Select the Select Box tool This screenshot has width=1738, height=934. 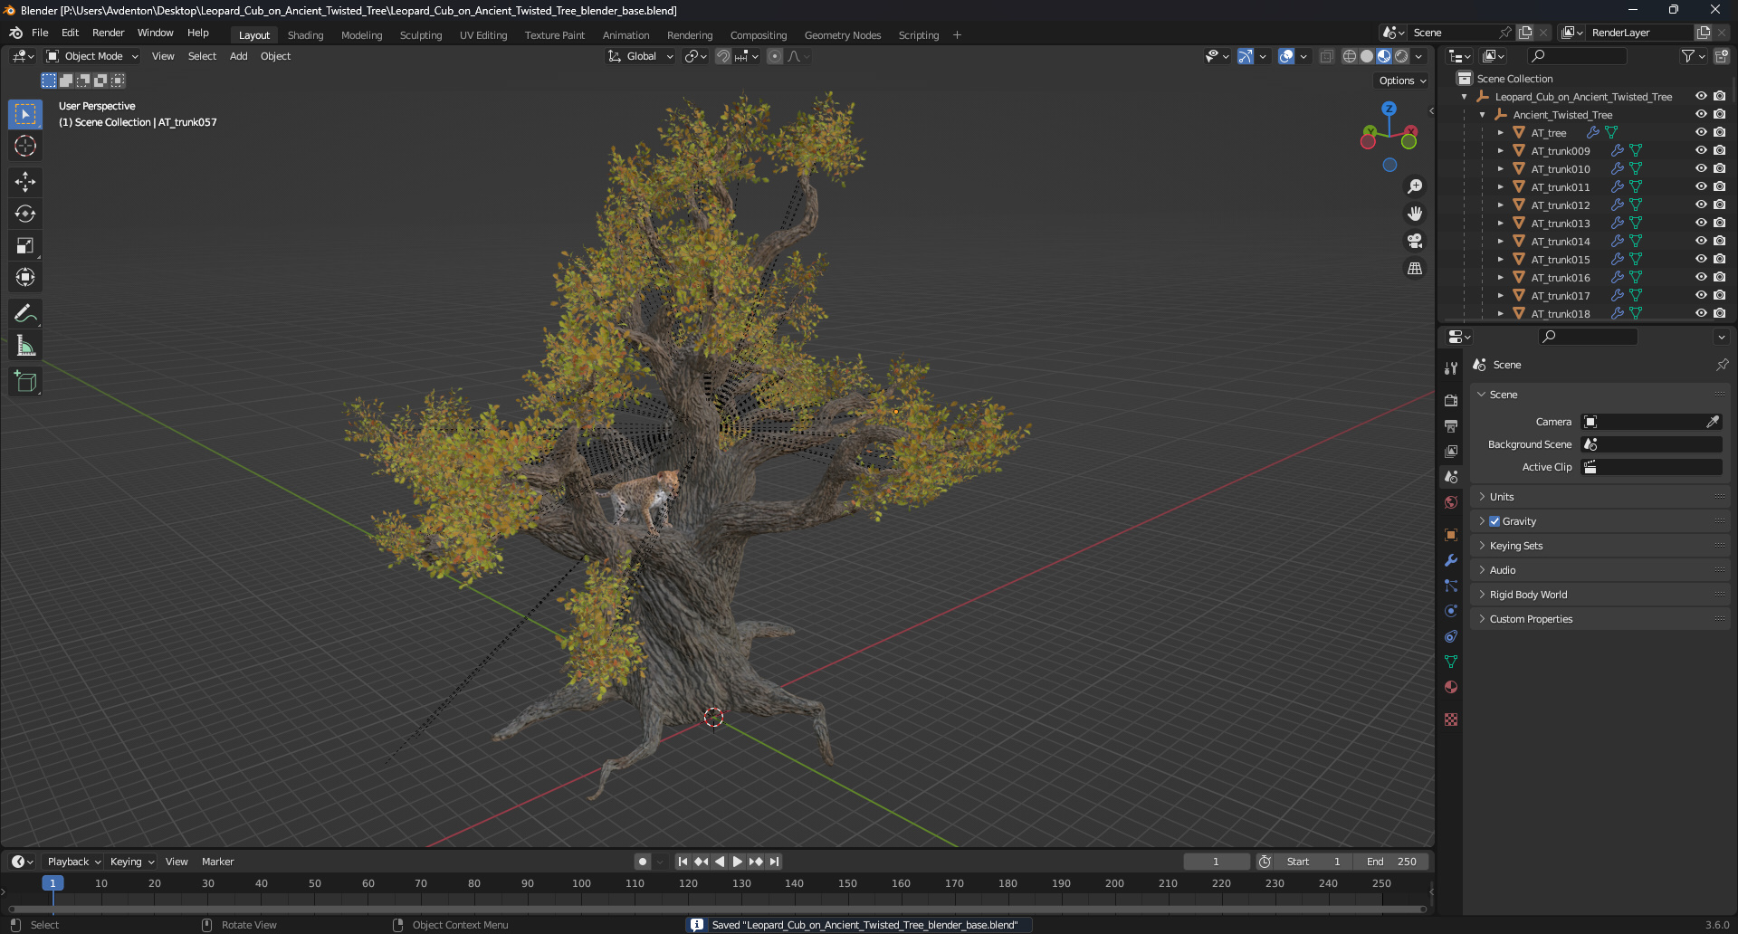point(25,114)
